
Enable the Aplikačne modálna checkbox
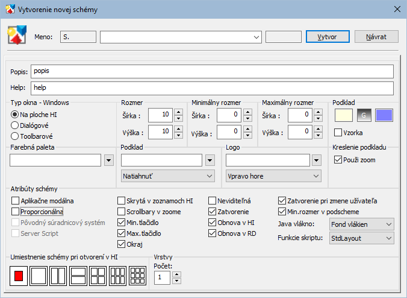[x=16, y=200]
